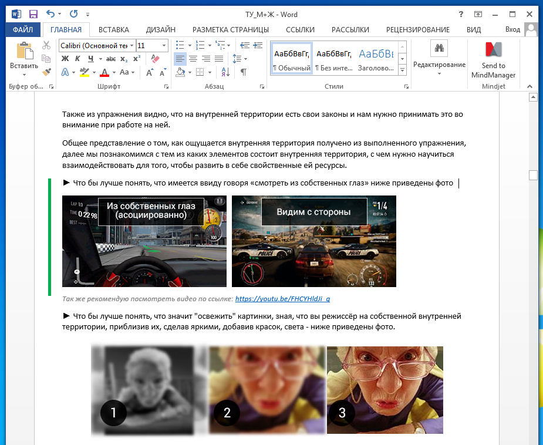
Task: Expand the underline style dropdown arrow
Action: 100,59
